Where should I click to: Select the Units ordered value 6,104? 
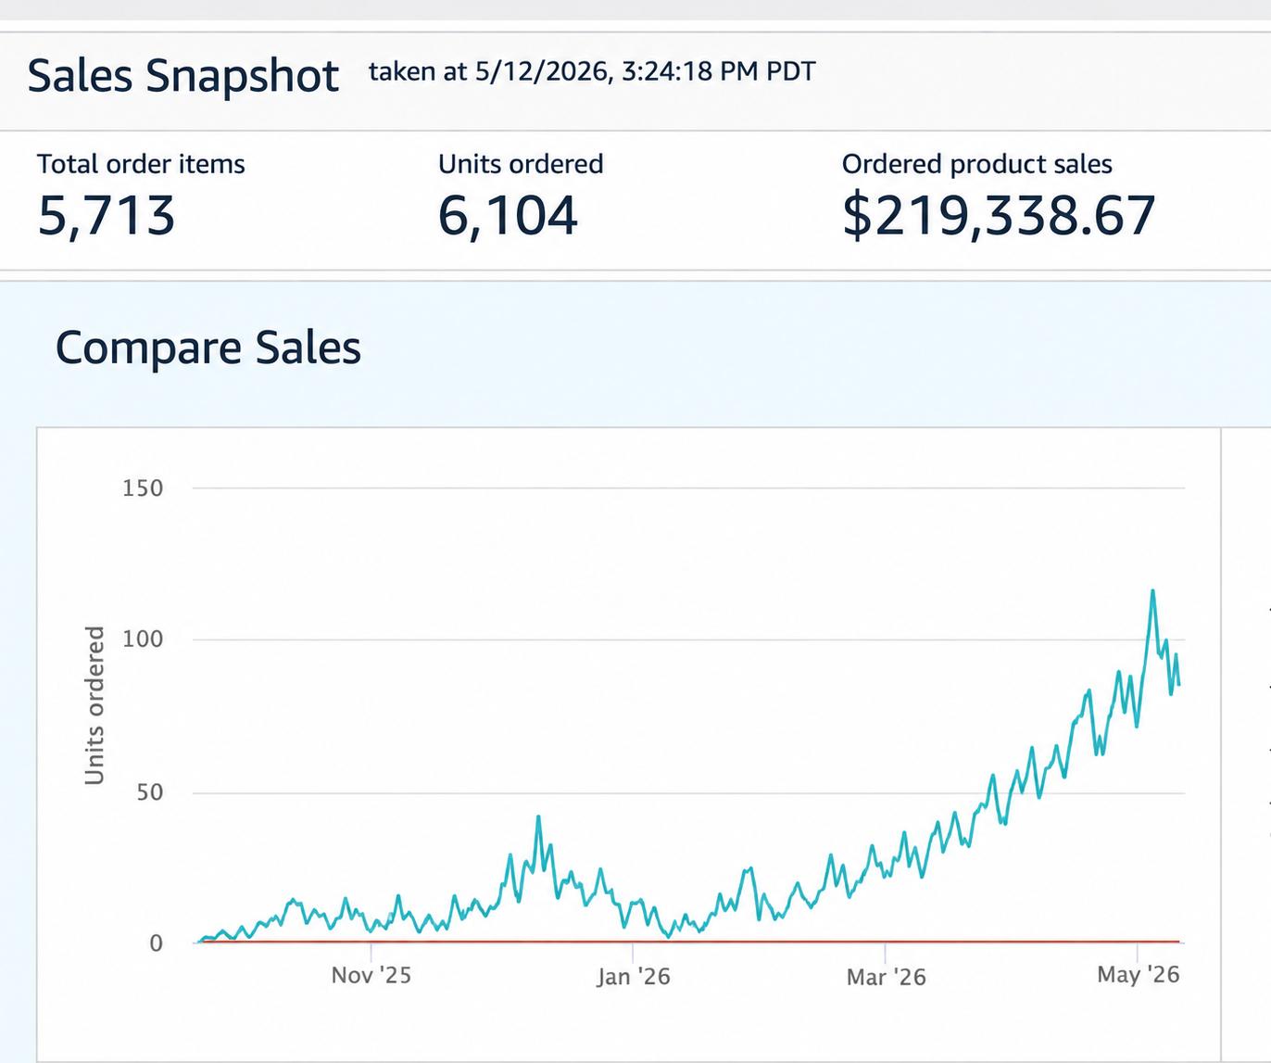508,216
